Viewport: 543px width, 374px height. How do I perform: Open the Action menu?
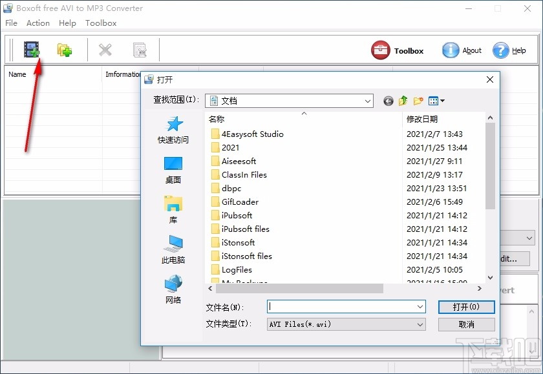pyautogui.click(x=37, y=23)
